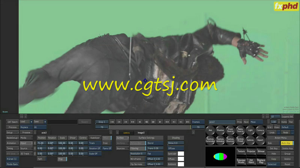Open the Timing menu
Screen dimensions: 300x168
12,148
